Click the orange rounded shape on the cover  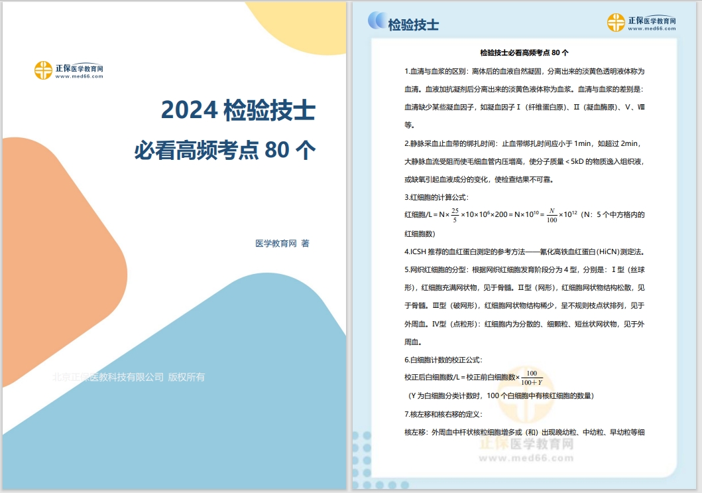[60, 265]
